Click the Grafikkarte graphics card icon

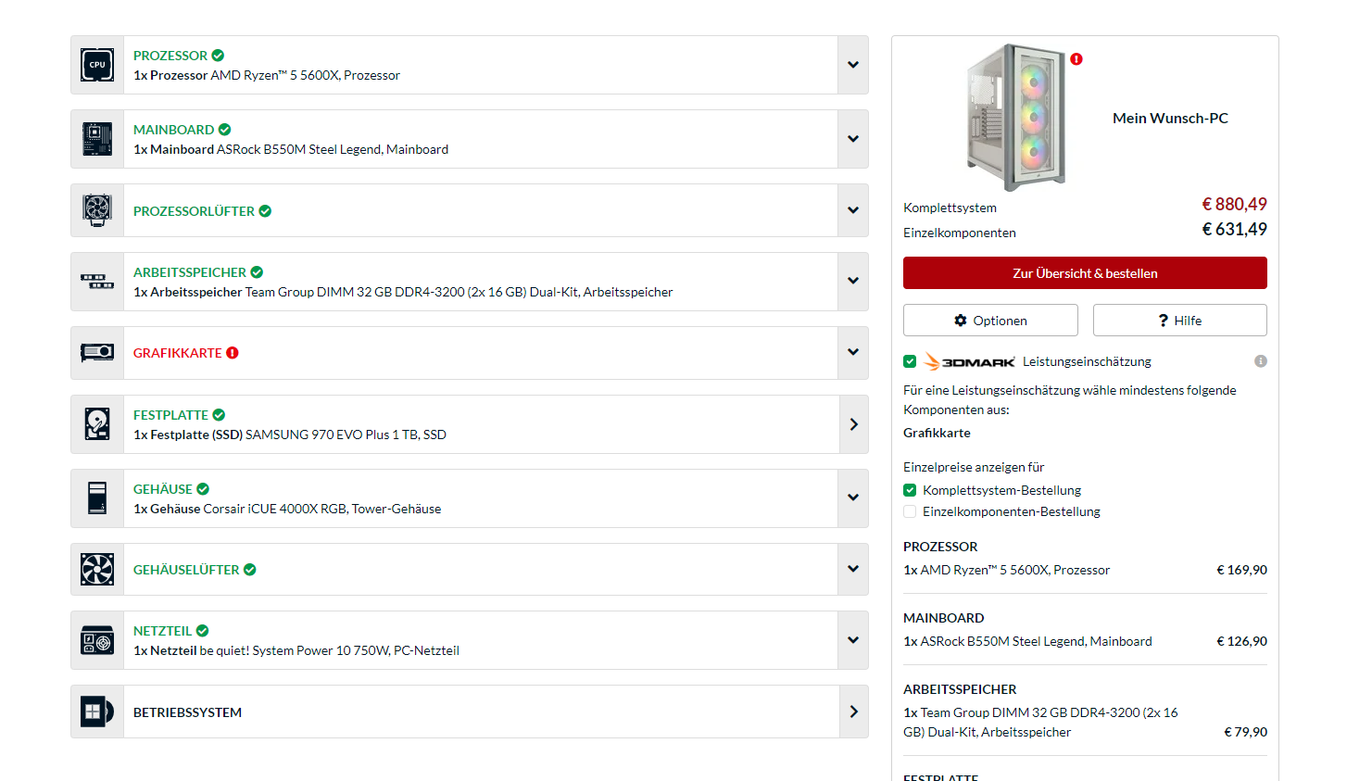coord(97,353)
